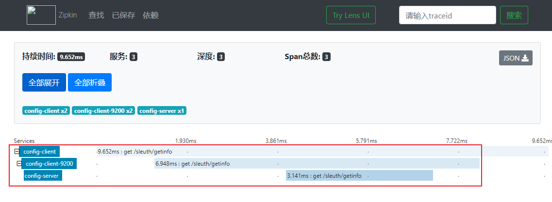This screenshot has height=202, width=552.
Task: Click the 持续时间 9.652ms badge
Action: point(71,57)
